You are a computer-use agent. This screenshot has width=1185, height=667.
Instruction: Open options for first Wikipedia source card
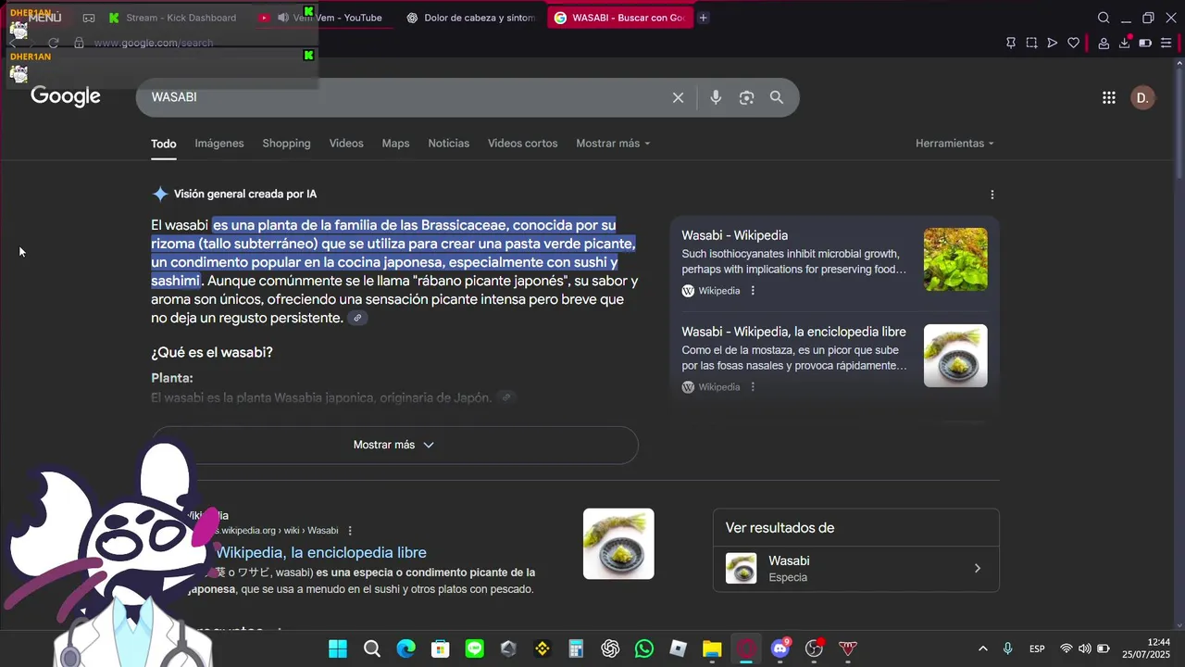tap(753, 291)
